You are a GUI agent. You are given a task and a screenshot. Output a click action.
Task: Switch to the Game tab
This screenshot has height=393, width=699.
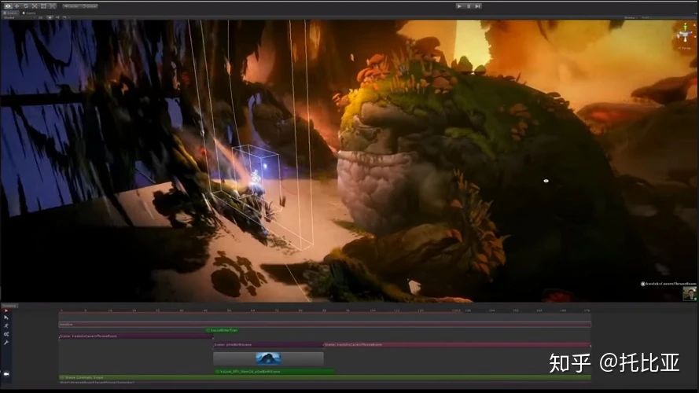click(29, 13)
